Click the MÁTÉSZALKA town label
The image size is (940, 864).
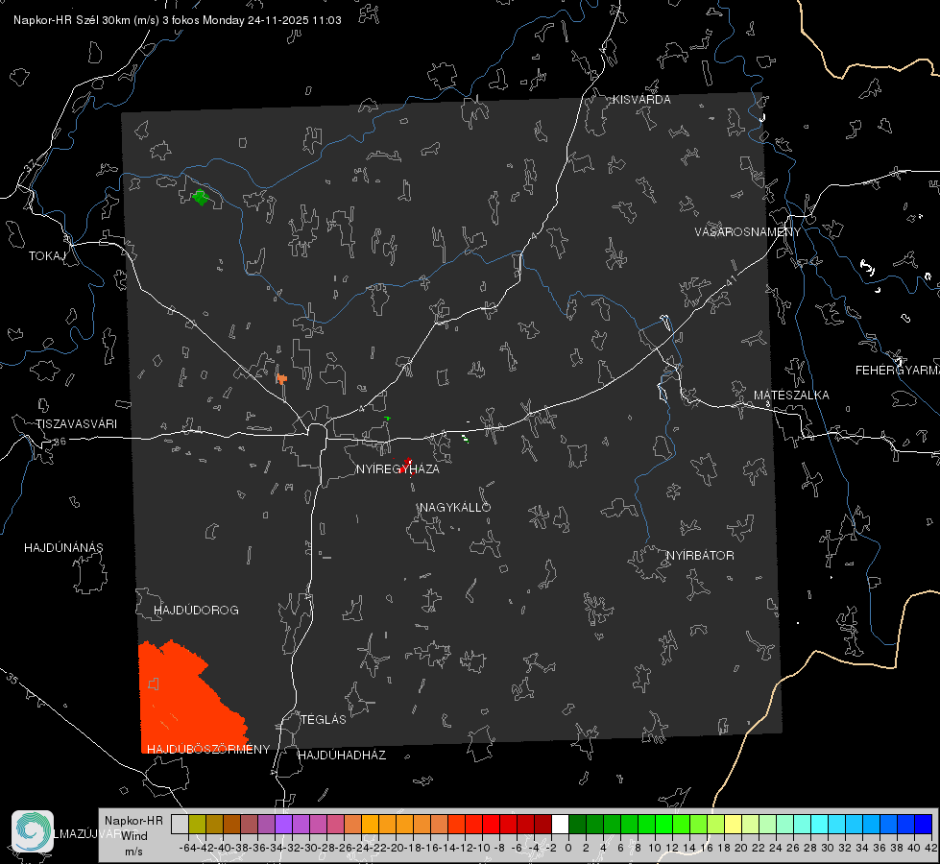tap(791, 396)
